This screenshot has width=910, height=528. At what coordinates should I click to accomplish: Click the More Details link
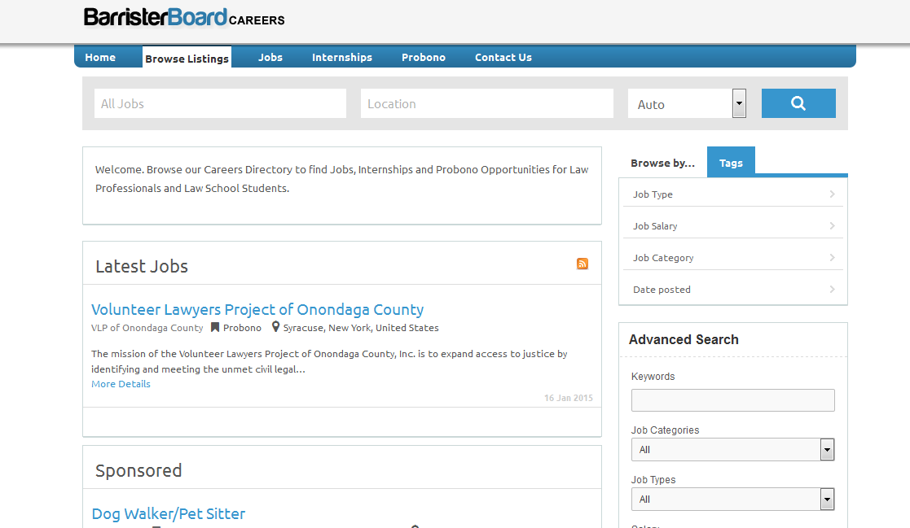pos(121,384)
